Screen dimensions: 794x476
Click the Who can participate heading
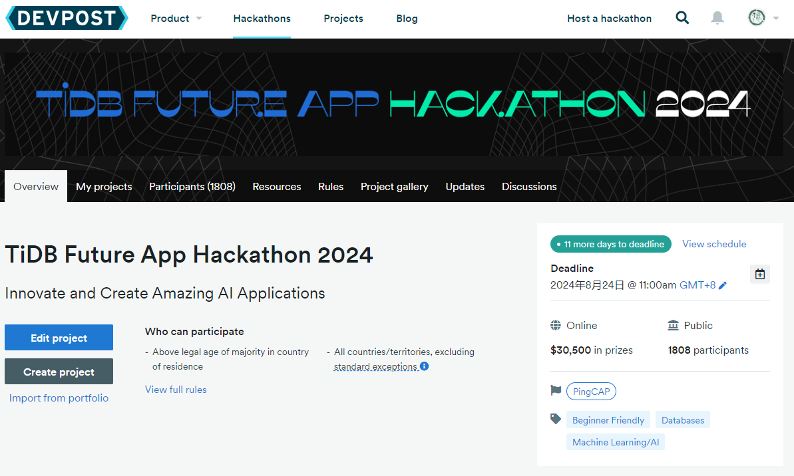(194, 331)
